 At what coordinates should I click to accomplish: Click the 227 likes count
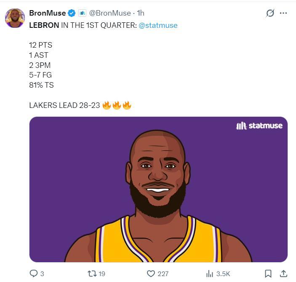point(163,274)
